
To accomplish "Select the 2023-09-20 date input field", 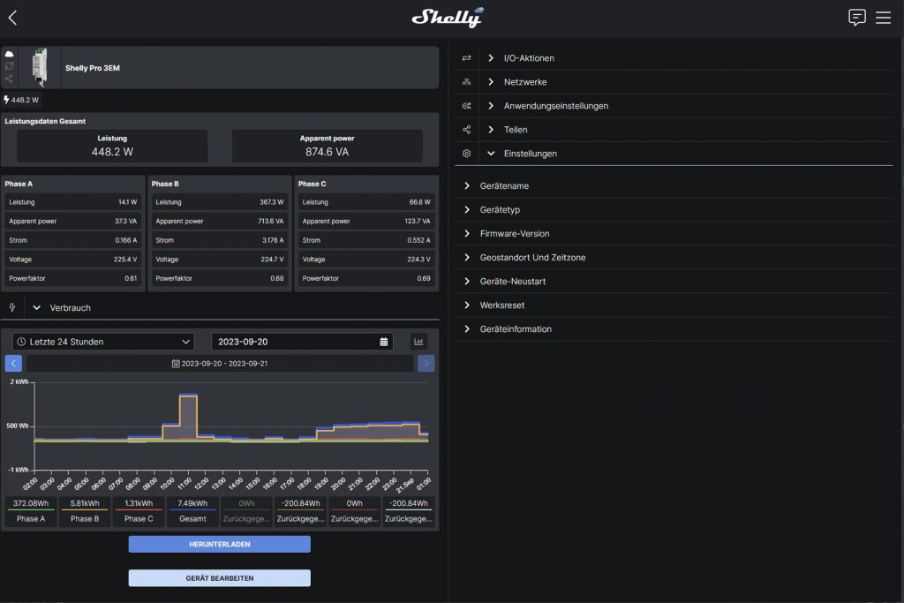I will coord(300,341).
